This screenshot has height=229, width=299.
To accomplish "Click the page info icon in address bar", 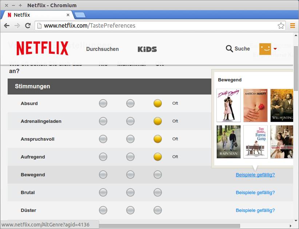I will click(39, 25).
